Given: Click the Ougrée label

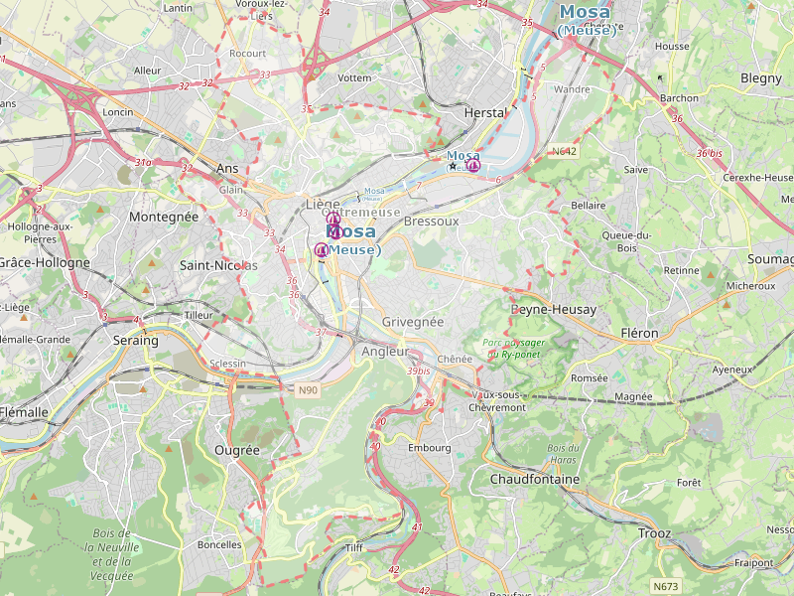Looking at the screenshot, I should 237,451.
